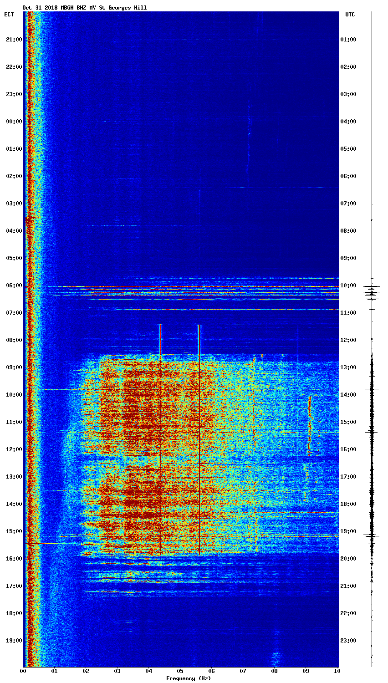This screenshot has height=683, width=388.
Task: Pick the "10" frequency tick label
Action: pos(337,671)
